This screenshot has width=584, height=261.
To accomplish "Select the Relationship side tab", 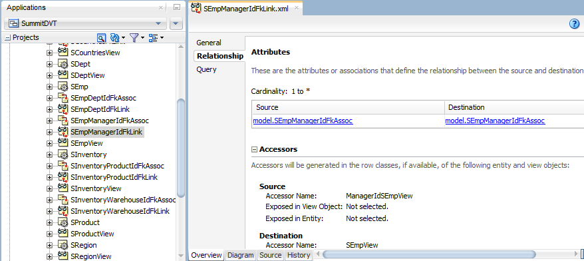I will click(x=219, y=57).
